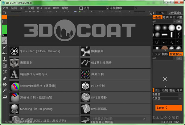Add new alpha with plus button
This screenshot has width=185, height=125.
(x=179, y=22)
